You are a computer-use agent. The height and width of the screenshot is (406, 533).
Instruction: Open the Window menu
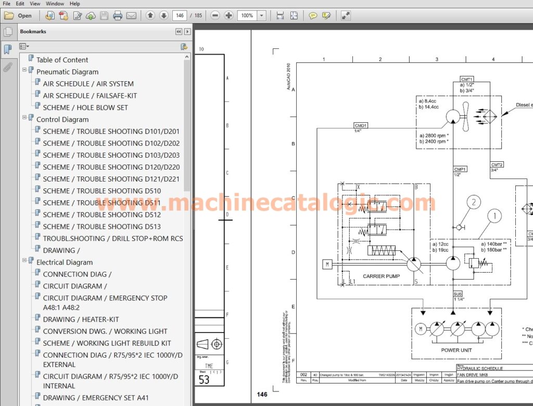point(54,3)
